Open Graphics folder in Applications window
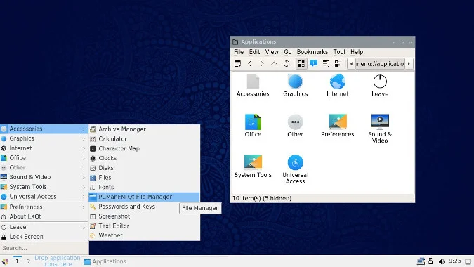The height and width of the screenshot is (267, 474). click(296, 86)
